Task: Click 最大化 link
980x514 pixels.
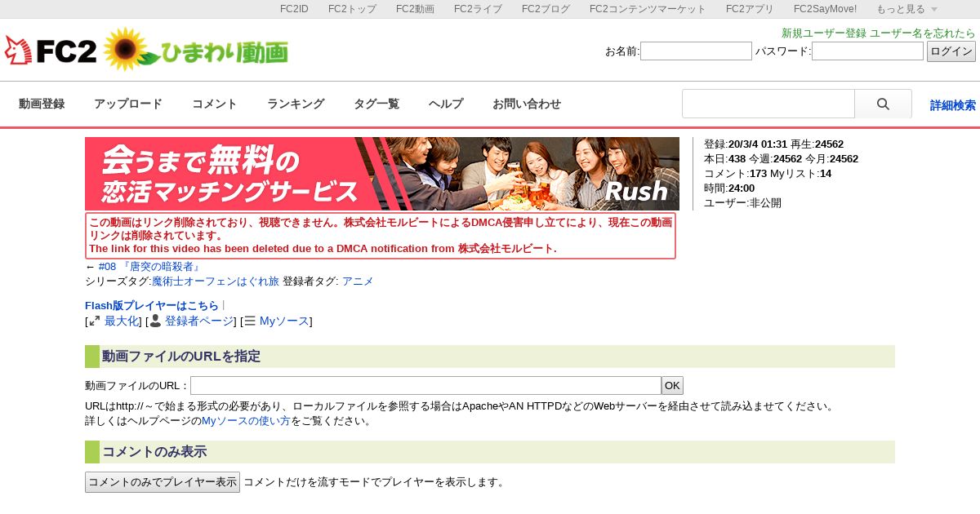Action: click(x=122, y=321)
